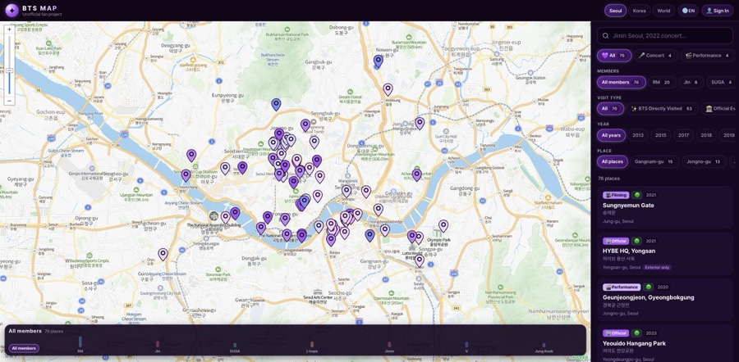
Task: Select the white pin in Guro-gu area
Action: tap(163, 255)
